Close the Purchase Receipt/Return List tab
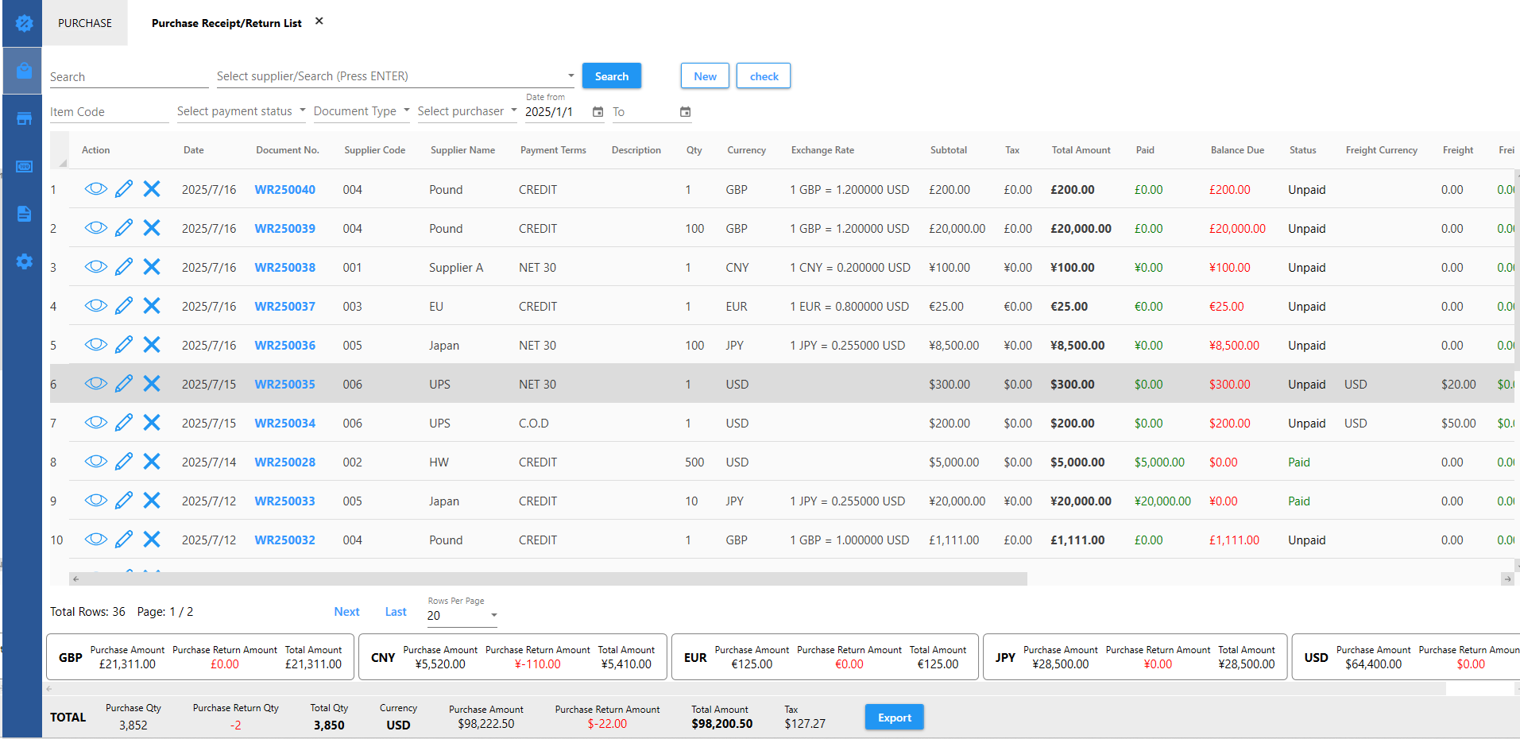 tap(319, 21)
